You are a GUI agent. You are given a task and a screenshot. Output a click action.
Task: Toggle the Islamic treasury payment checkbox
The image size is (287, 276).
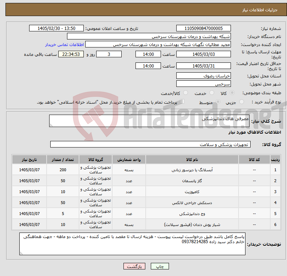182,101
